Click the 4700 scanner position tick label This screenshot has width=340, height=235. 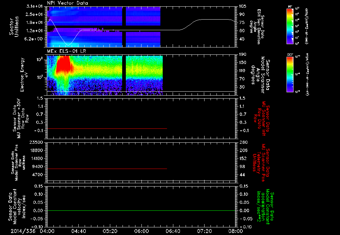pyautogui.click(x=38, y=175)
